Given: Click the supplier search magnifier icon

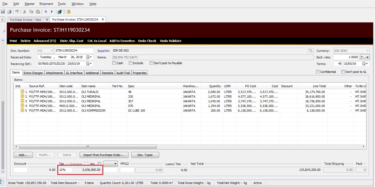Looking at the screenshot, I should point(310,50).
